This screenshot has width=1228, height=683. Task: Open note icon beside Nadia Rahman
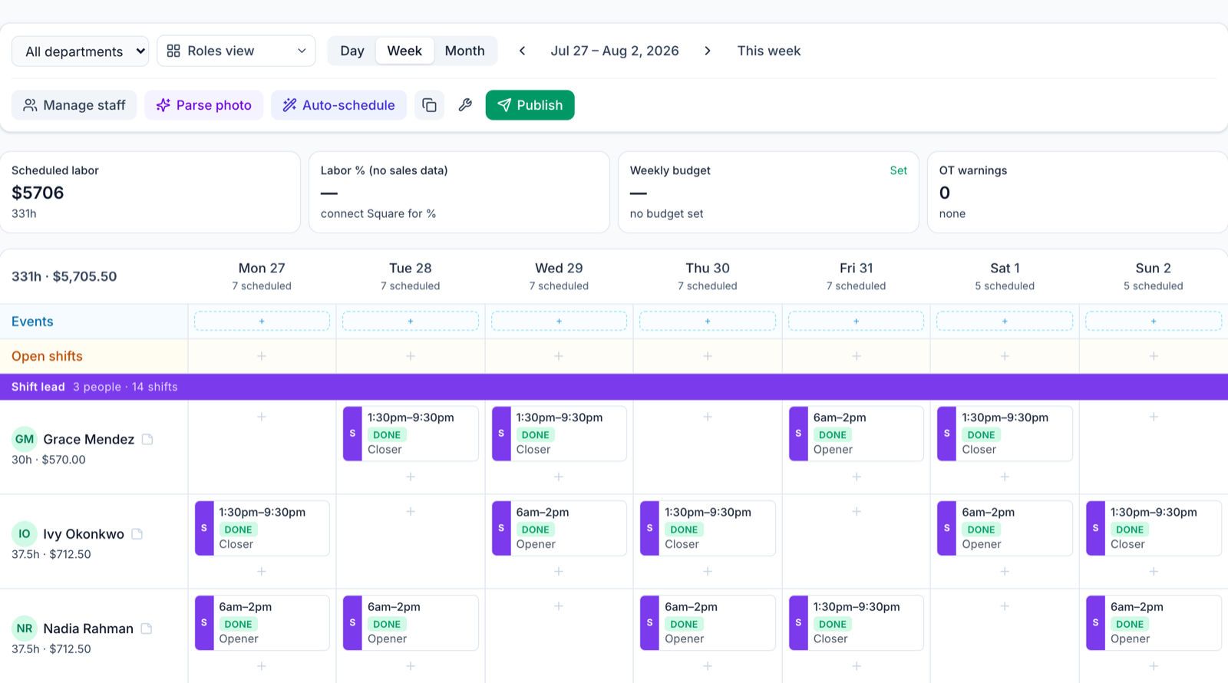tap(147, 629)
